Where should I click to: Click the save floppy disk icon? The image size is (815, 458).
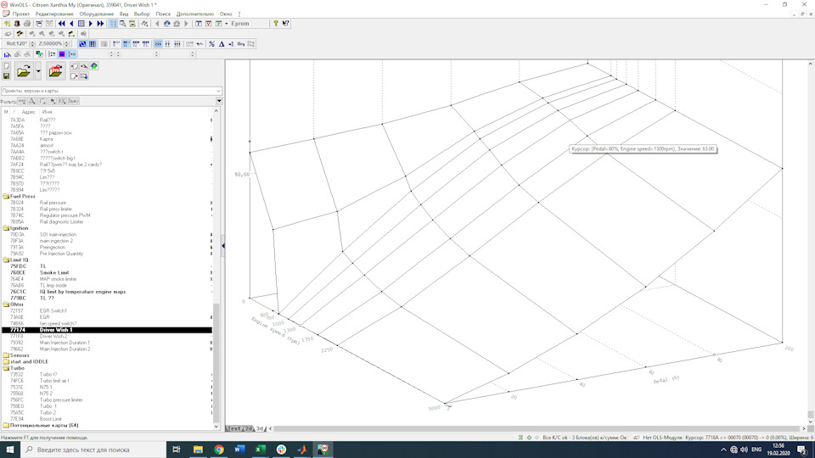6,76
